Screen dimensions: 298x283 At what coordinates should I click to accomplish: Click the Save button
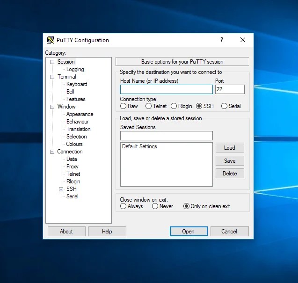230,161
